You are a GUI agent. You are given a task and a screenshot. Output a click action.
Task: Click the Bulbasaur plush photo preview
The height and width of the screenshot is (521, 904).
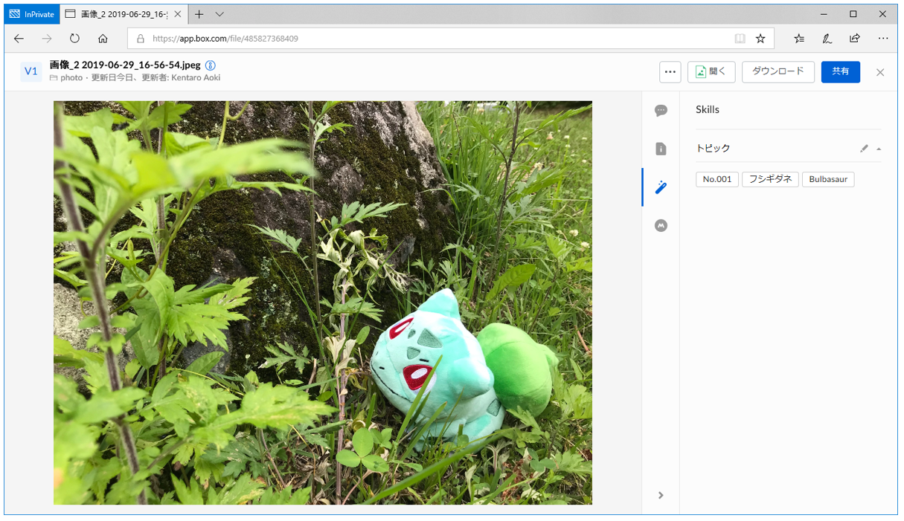point(323,302)
